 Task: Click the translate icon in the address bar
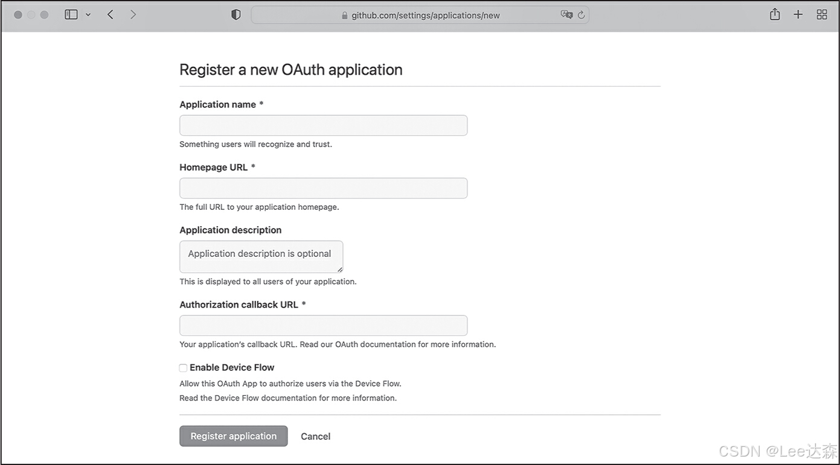pyautogui.click(x=566, y=14)
